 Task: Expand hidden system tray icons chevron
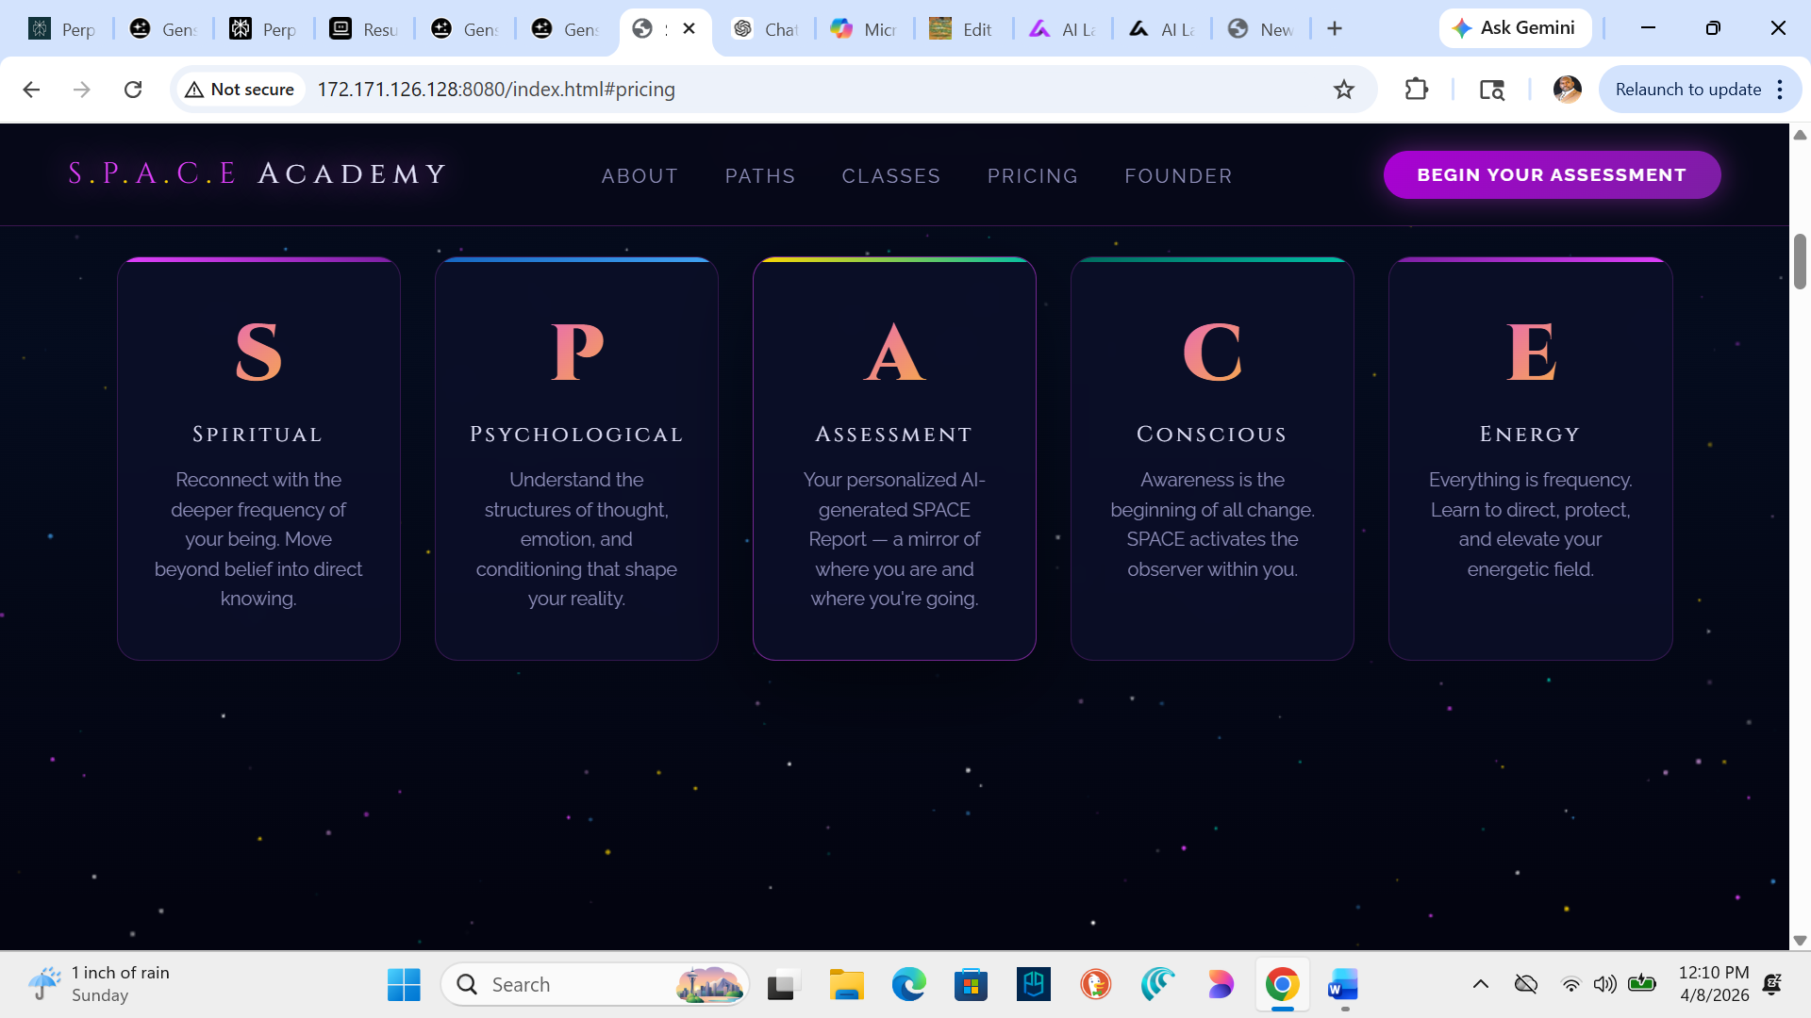pos(1480,985)
